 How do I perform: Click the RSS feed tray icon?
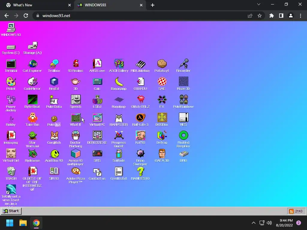click(x=291, y=211)
